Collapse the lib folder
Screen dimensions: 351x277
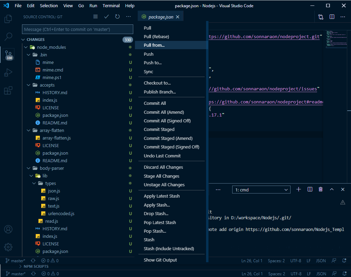click(31, 176)
